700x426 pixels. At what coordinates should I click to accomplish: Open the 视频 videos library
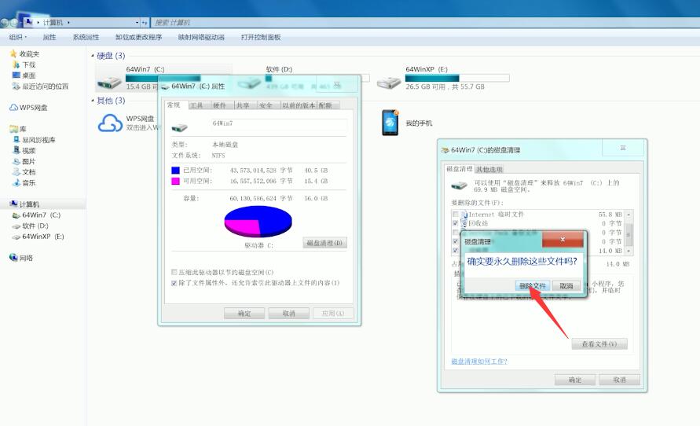click(24, 150)
